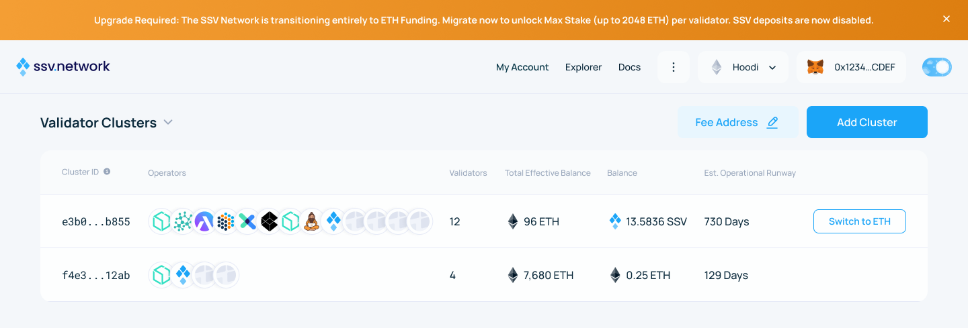Click the black cube operator icon
Viewport: 968px width, 328px height.
coord(269,221)
